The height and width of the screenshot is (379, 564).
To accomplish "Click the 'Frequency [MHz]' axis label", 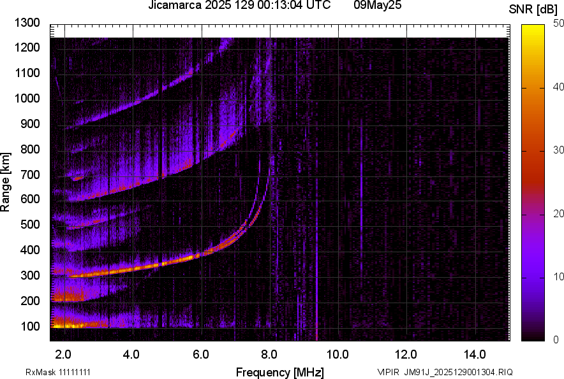I will (280, 372).
